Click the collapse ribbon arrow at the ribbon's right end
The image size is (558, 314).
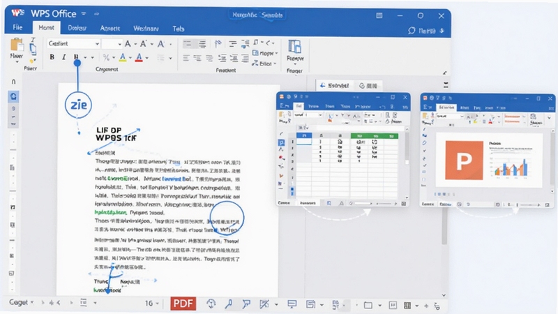click(x=445, y=73)
